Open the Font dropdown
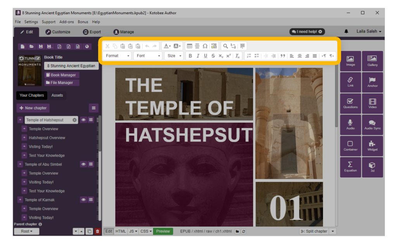The image size is (397, 244). (x=148, y=55)
